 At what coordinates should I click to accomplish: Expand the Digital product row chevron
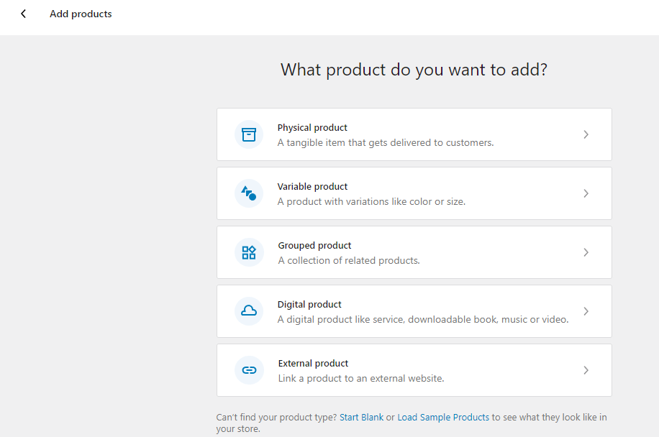point(586,311)
